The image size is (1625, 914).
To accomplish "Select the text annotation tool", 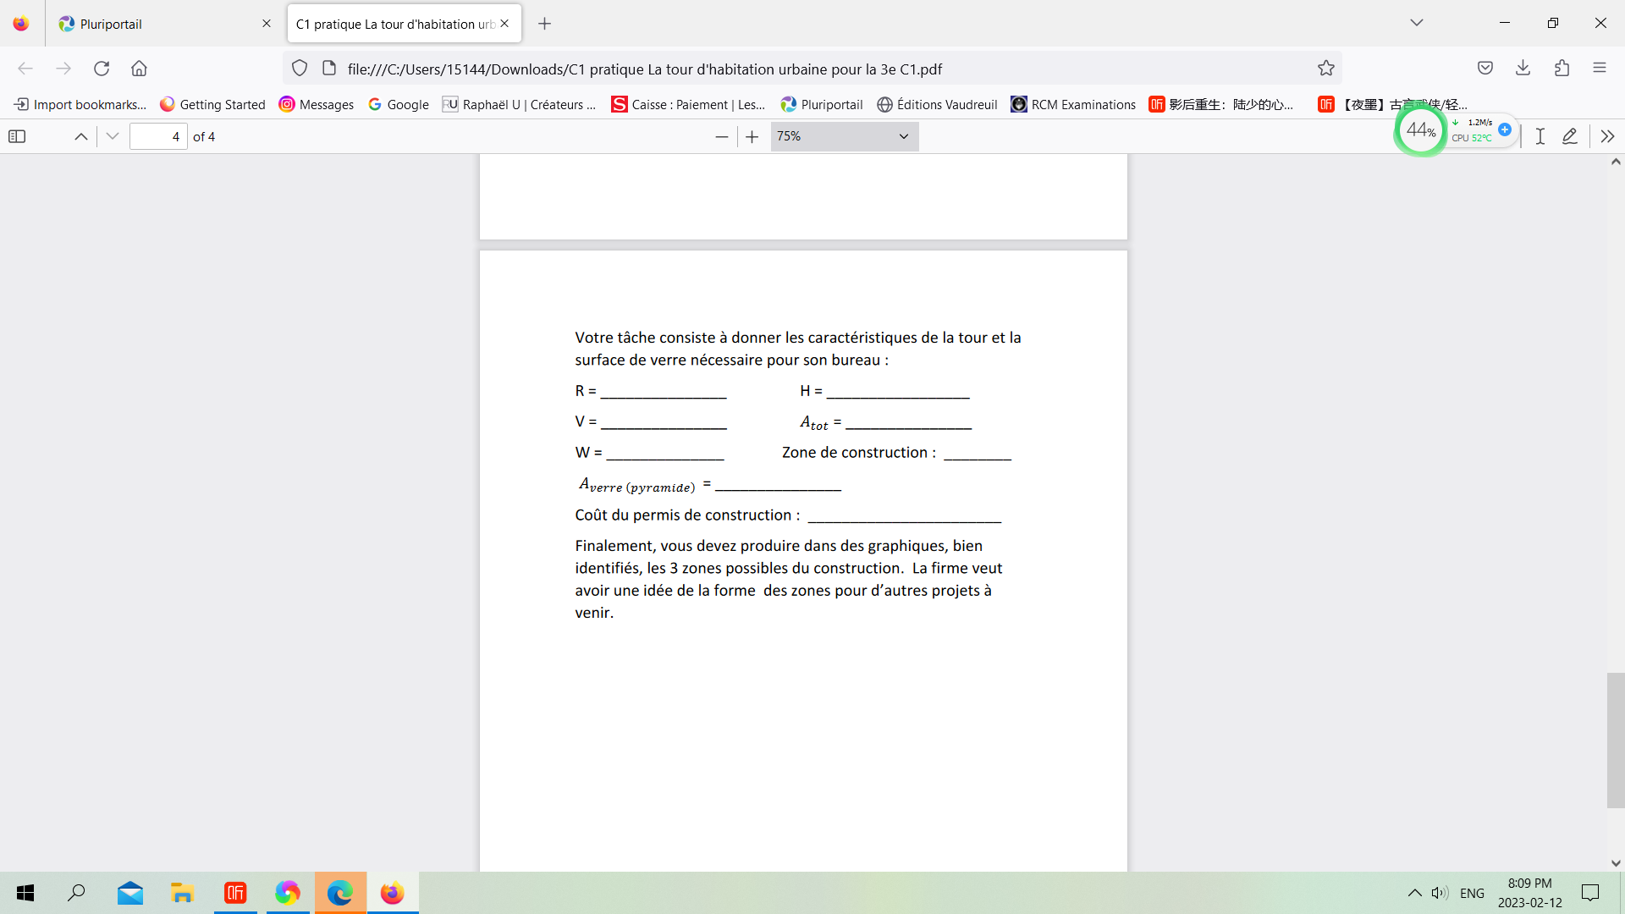I will tap(1540, 136).
